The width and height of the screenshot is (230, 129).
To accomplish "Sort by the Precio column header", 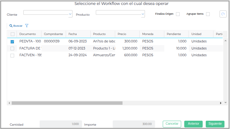I will [122, 34].
